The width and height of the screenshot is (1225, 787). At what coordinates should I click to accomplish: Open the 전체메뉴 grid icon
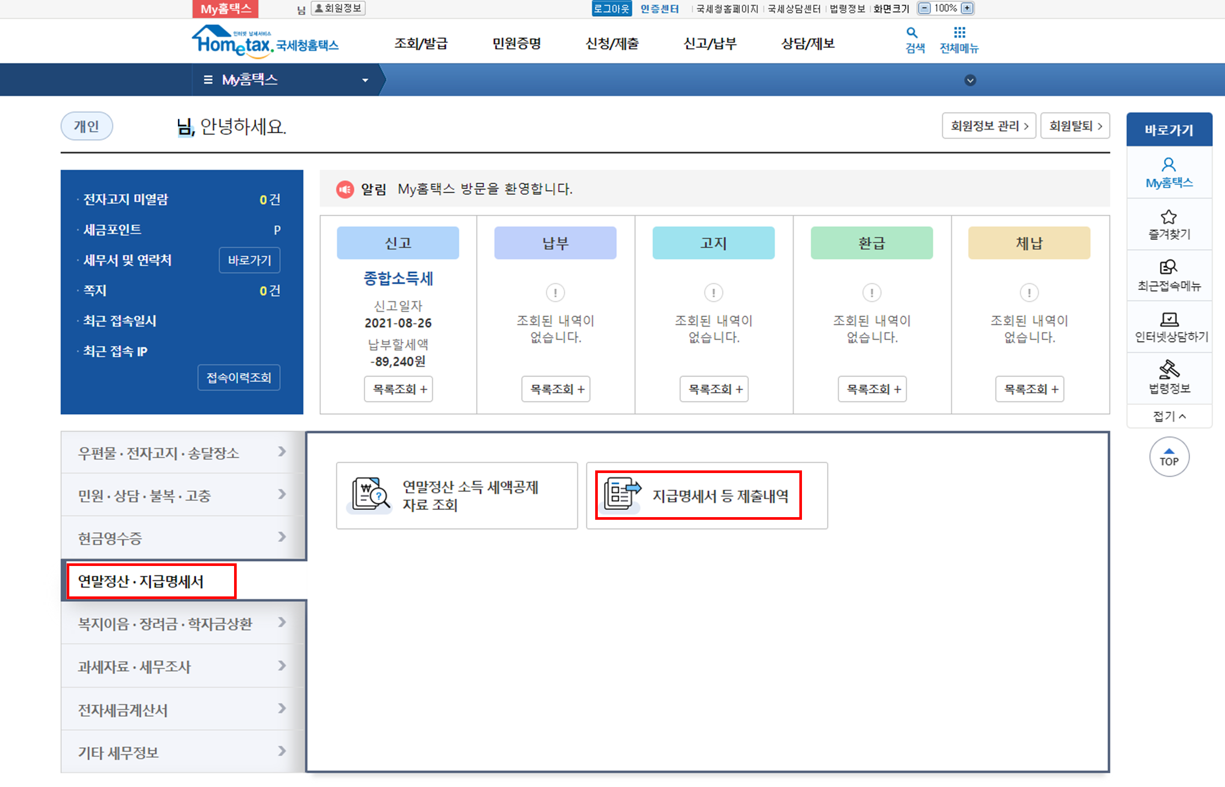[959, 33]
